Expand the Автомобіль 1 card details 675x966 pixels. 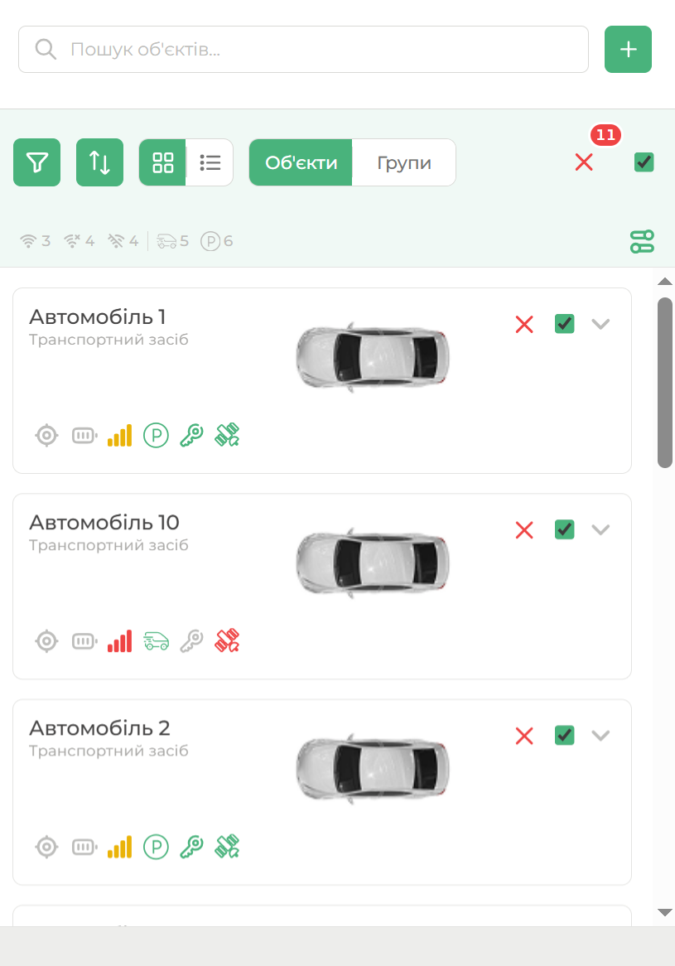600,324
